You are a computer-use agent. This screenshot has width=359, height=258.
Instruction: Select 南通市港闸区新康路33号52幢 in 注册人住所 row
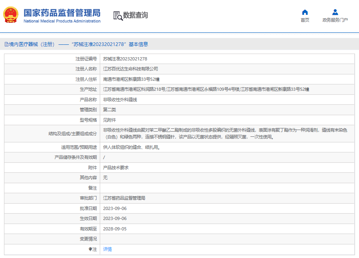point(131,79)
